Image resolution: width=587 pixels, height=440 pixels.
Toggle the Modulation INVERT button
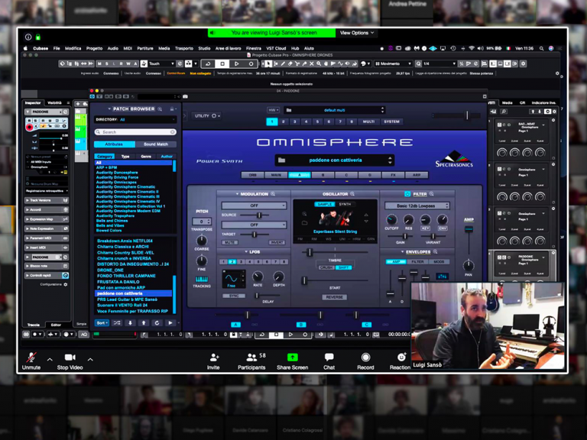(x=277, y=242)
